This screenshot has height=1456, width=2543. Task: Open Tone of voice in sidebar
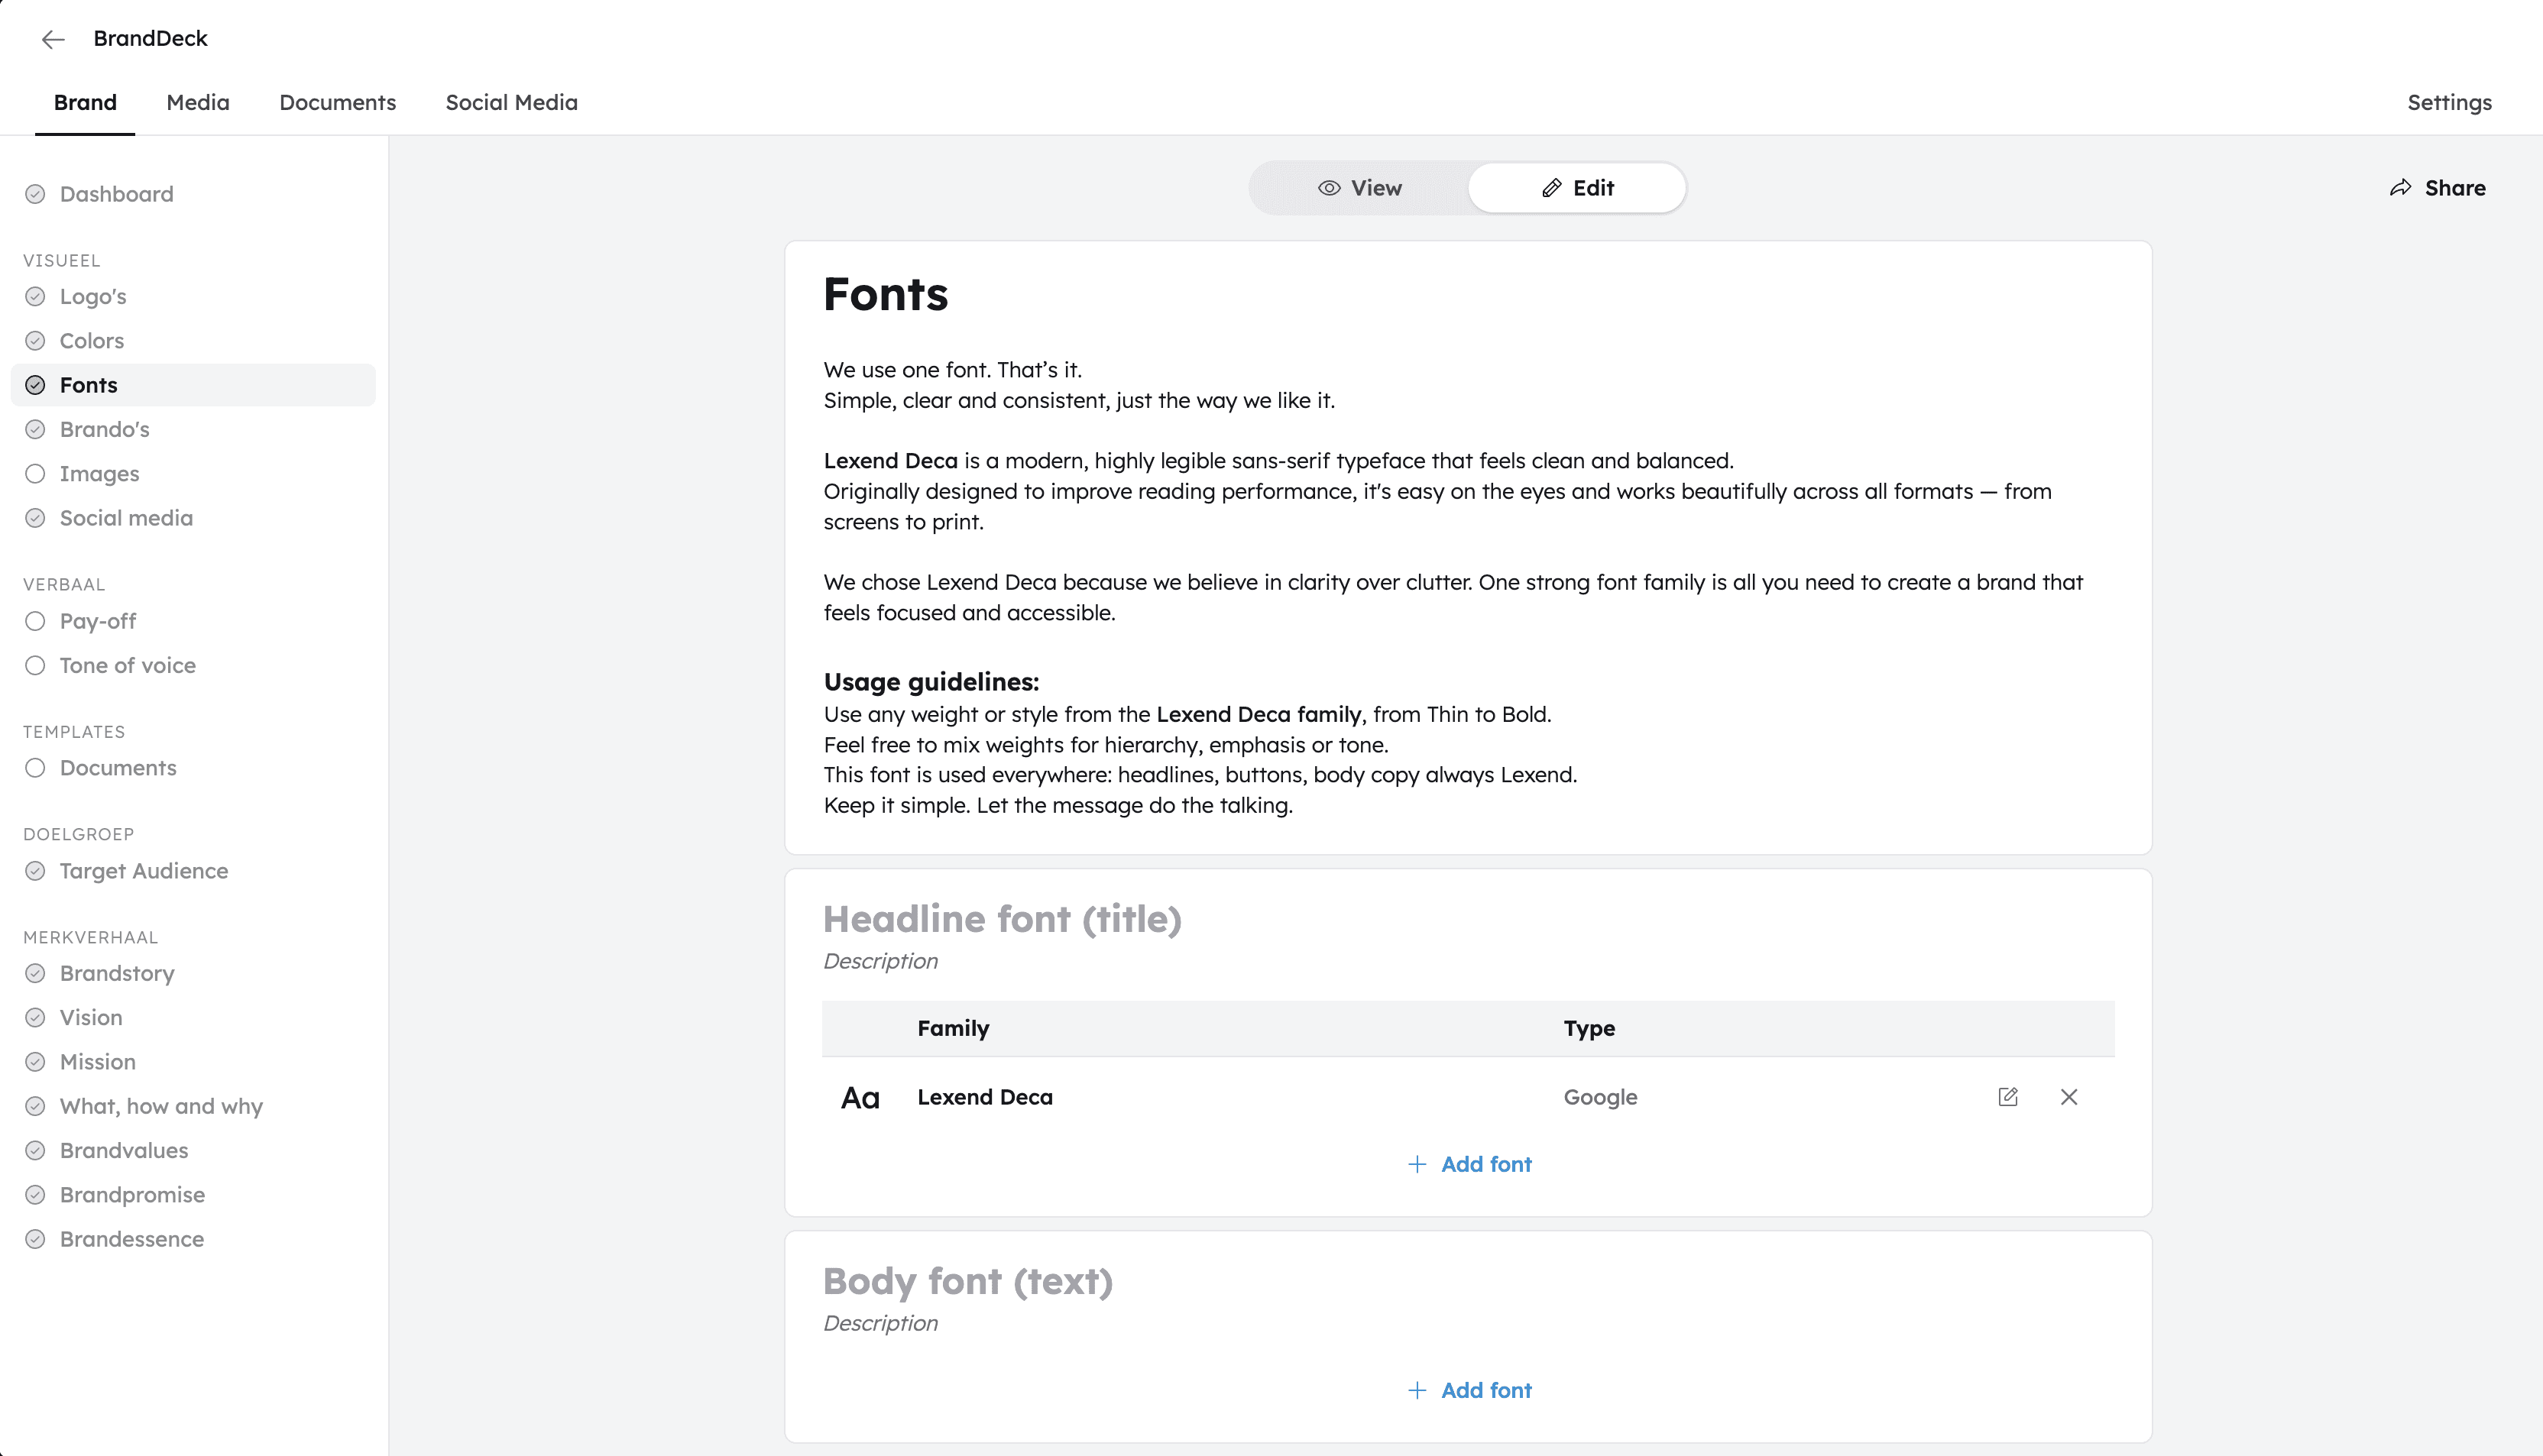pyautogui.click(x=127, y=665)
